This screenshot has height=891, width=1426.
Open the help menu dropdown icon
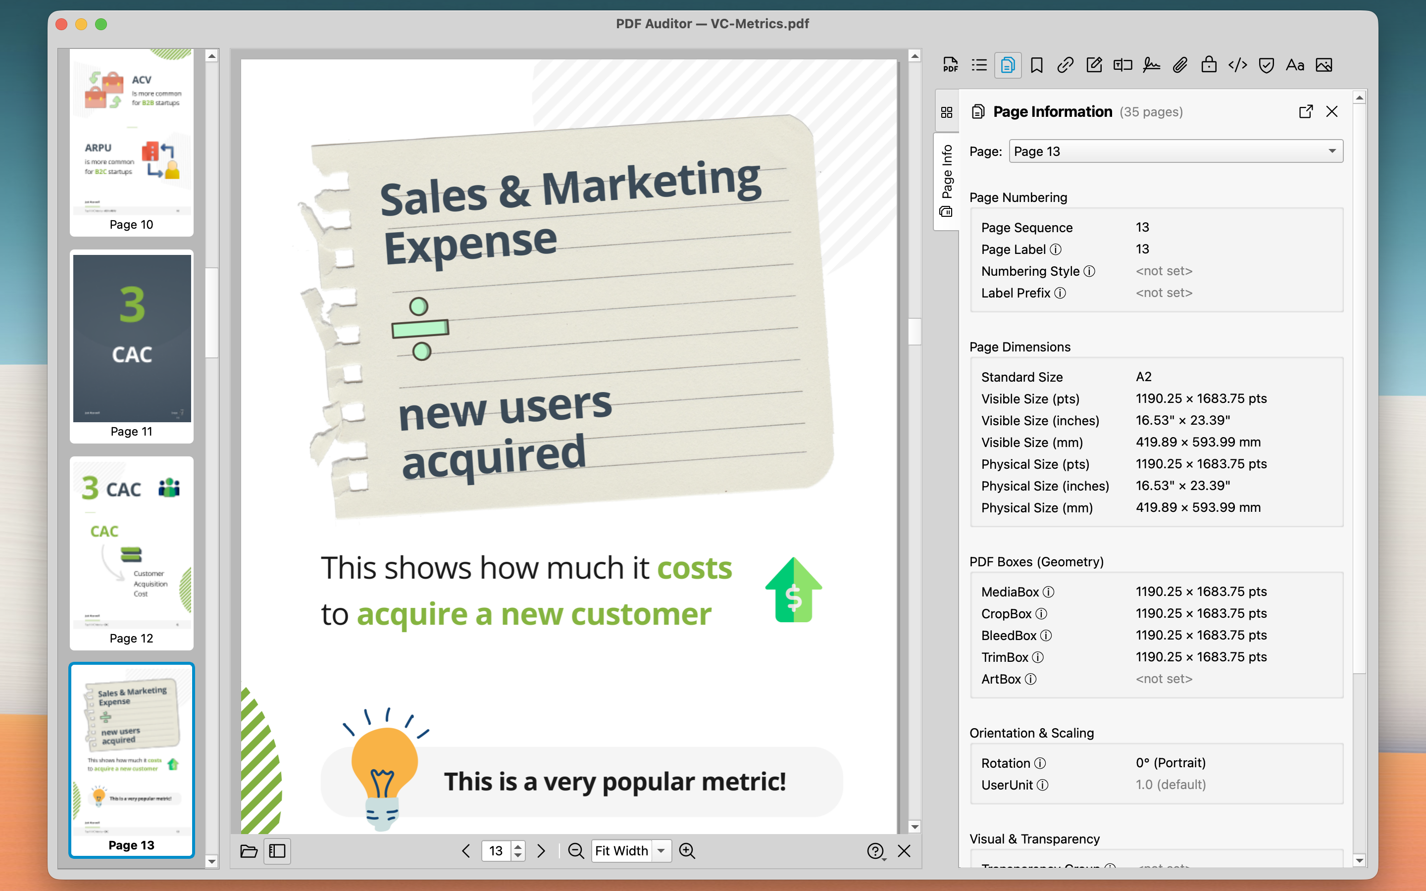(876, 851)
